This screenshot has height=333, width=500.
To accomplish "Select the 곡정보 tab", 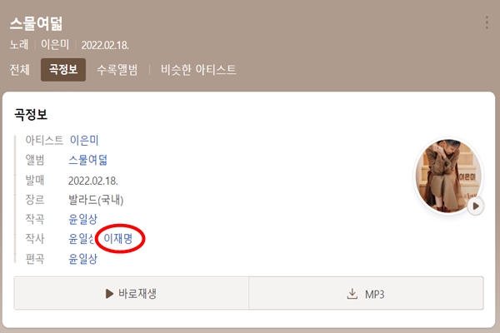I will 63,69.
